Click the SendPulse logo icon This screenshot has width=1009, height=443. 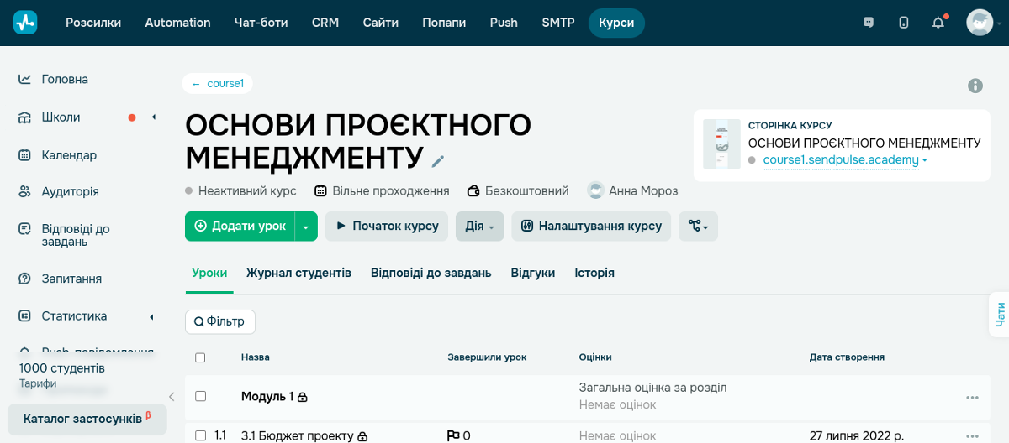[25, 23]
